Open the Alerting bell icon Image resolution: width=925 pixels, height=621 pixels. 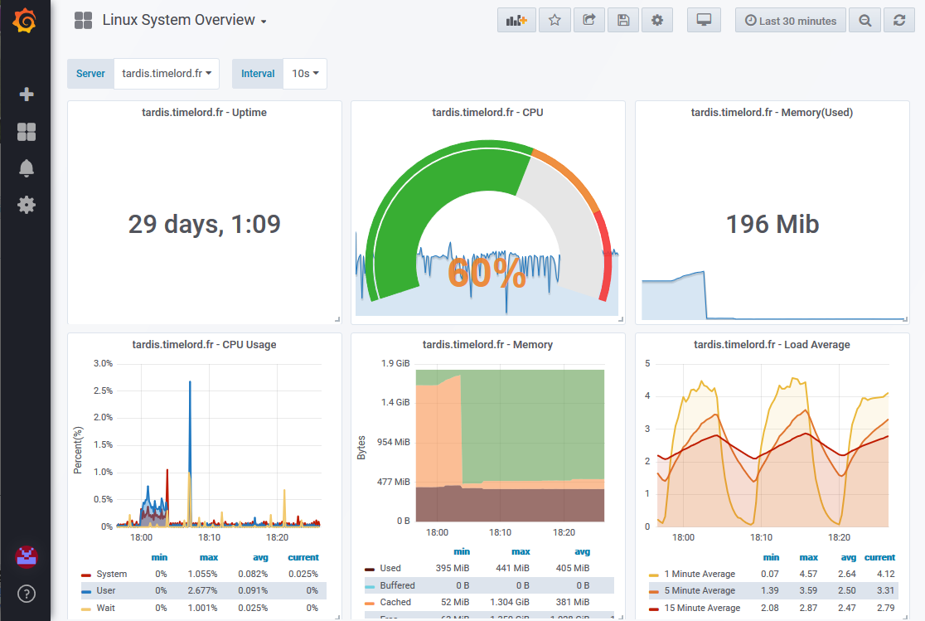[x=27, y=168]
